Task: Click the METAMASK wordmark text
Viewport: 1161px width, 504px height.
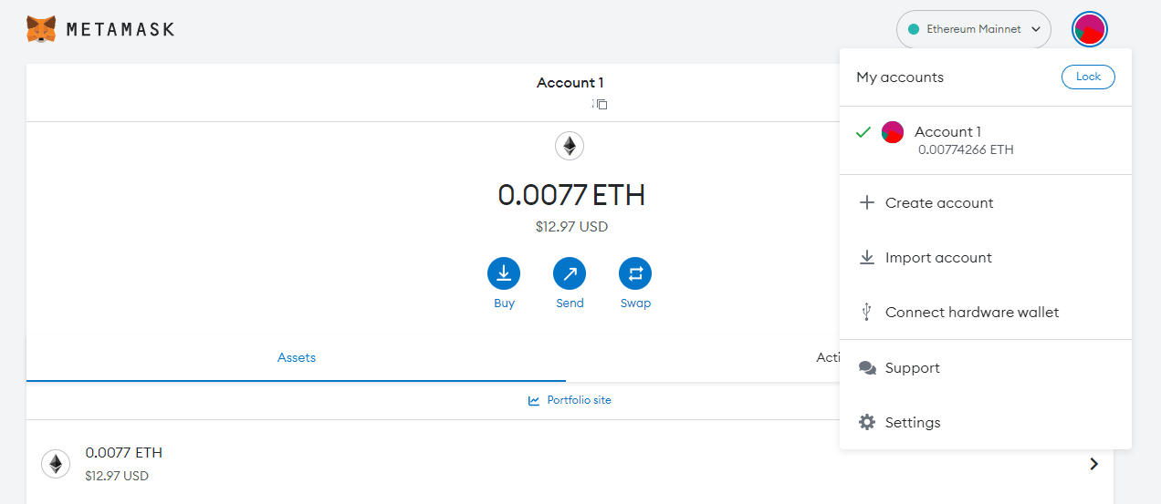Action: pos(120,29)
